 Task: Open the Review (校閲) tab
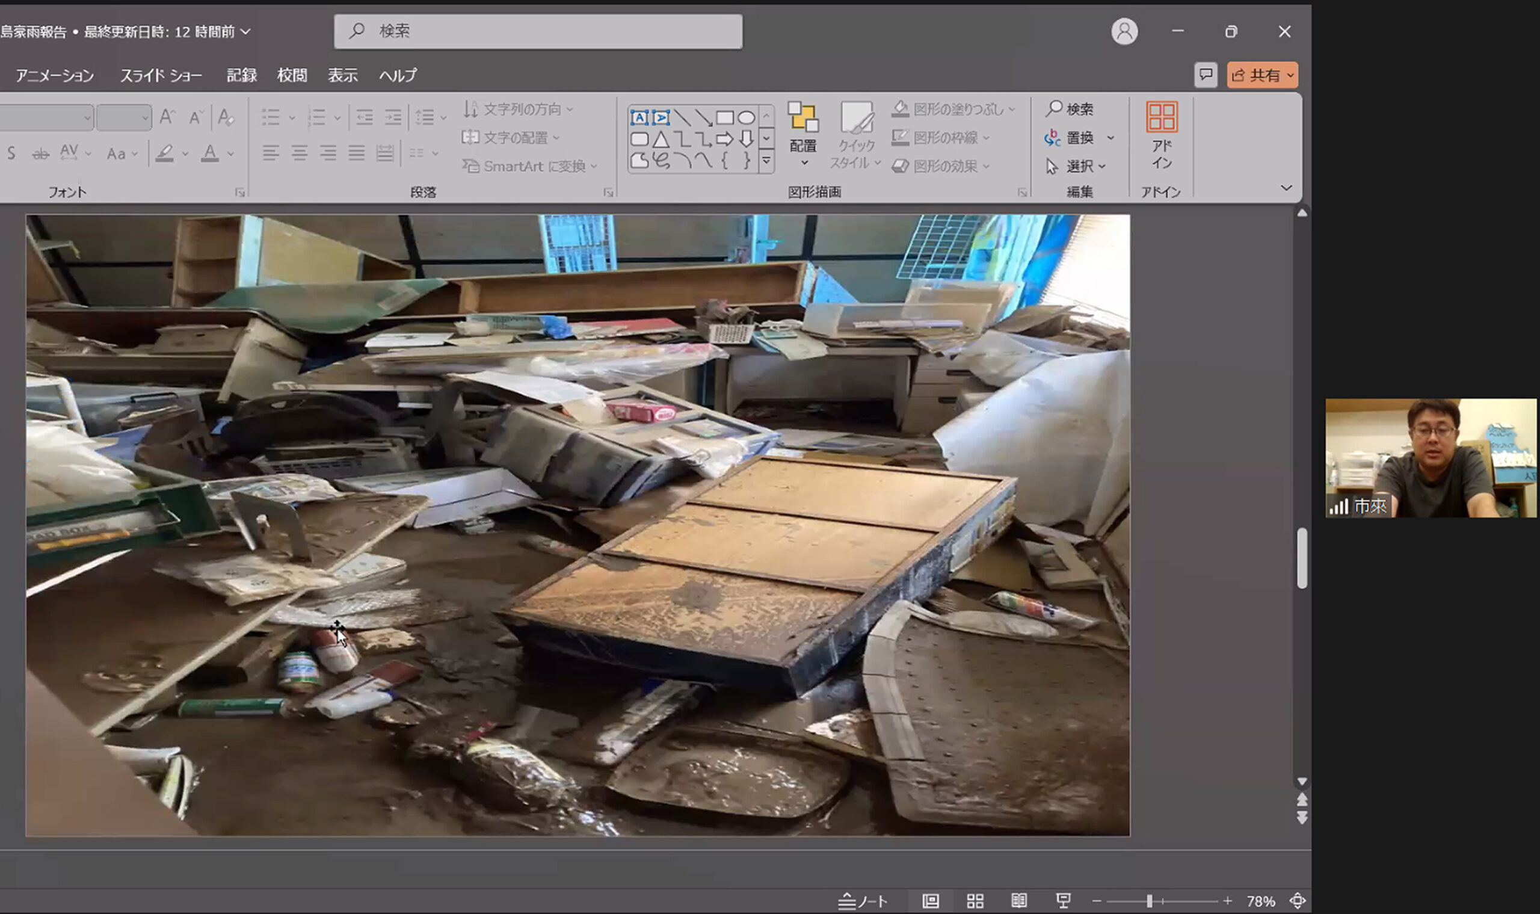click(292, 75)
